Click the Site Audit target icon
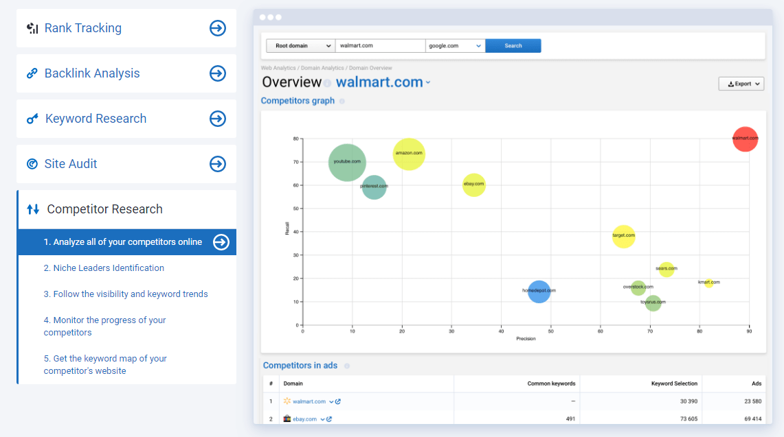Image resolution: width=784 pixels, height=437 pixels. click(x=32, y=164)
